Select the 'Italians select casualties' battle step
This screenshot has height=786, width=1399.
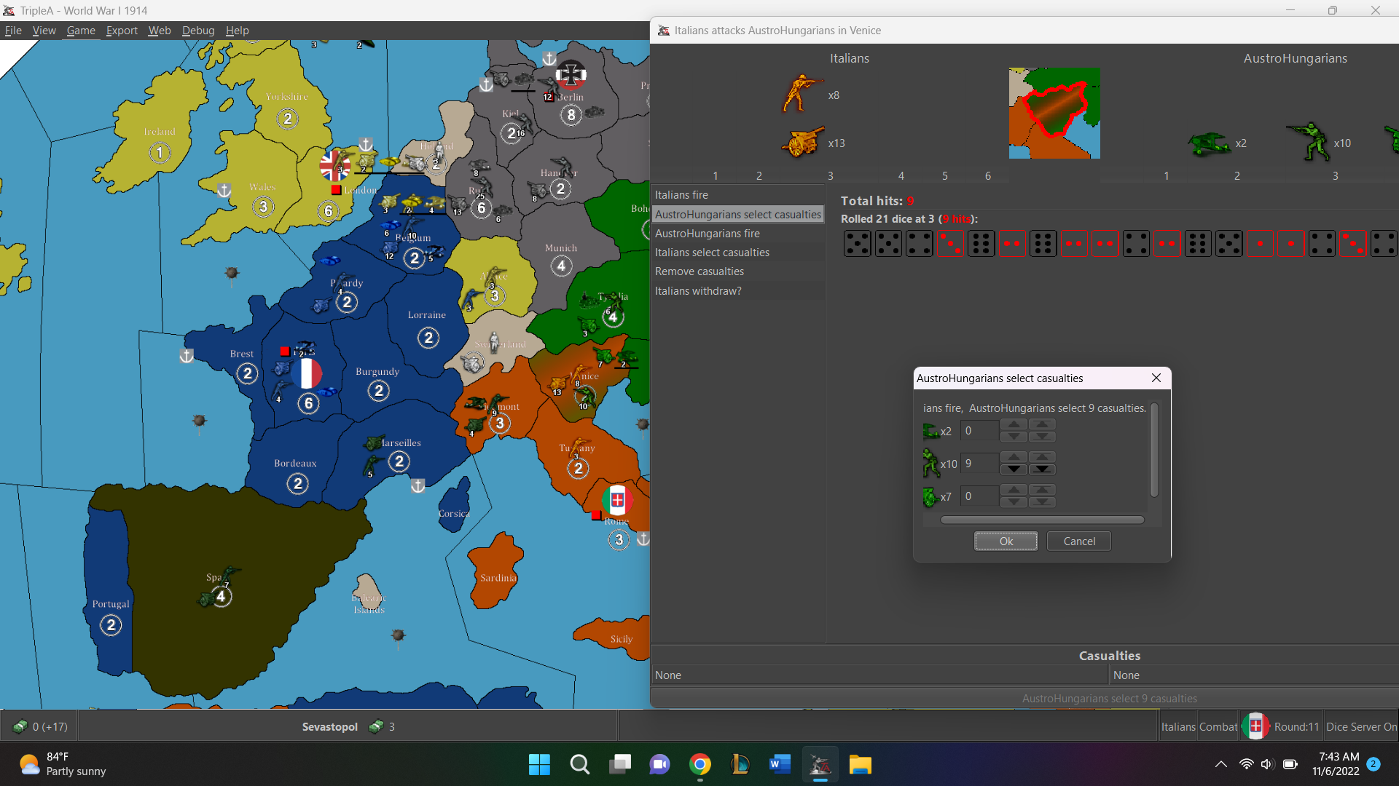pyautogui.click(x=737, y=253)
